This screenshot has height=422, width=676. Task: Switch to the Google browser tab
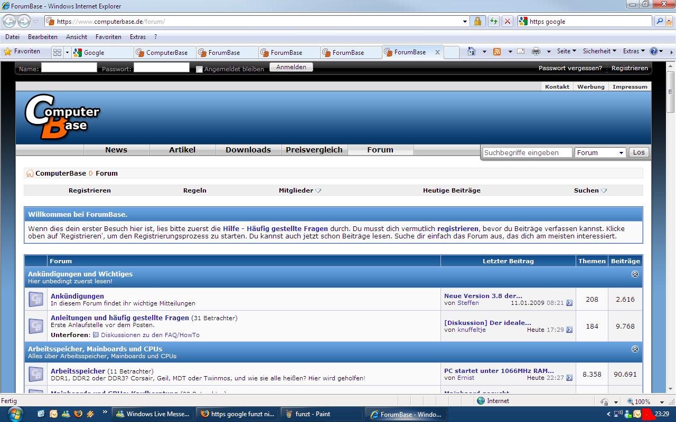[x=102, y=52]
